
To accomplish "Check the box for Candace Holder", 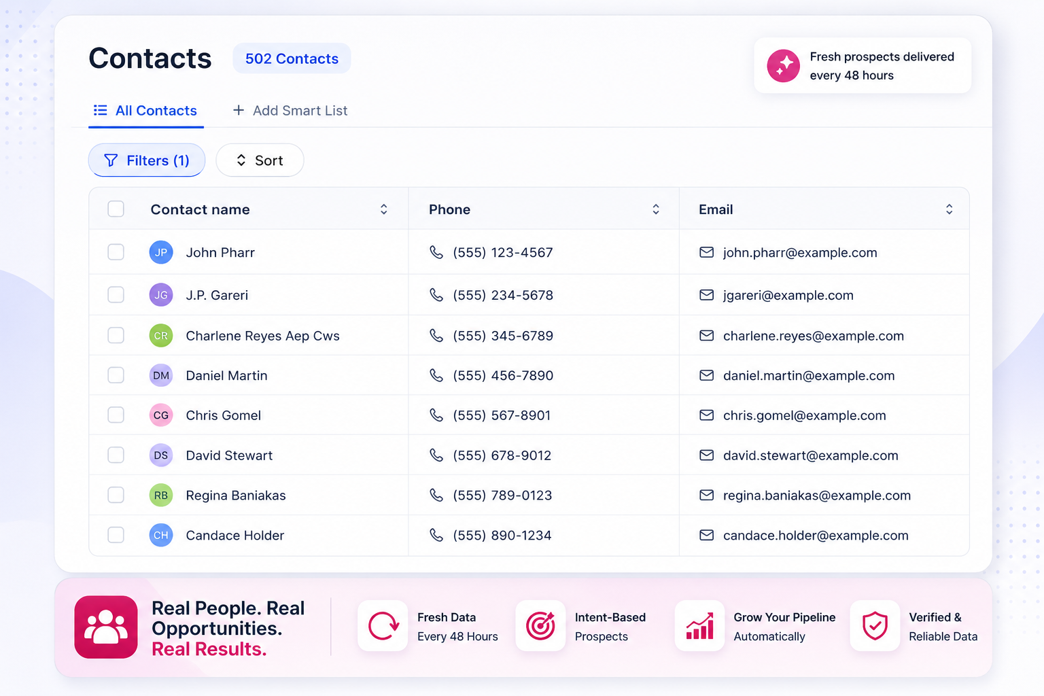I will click(116, 535).
